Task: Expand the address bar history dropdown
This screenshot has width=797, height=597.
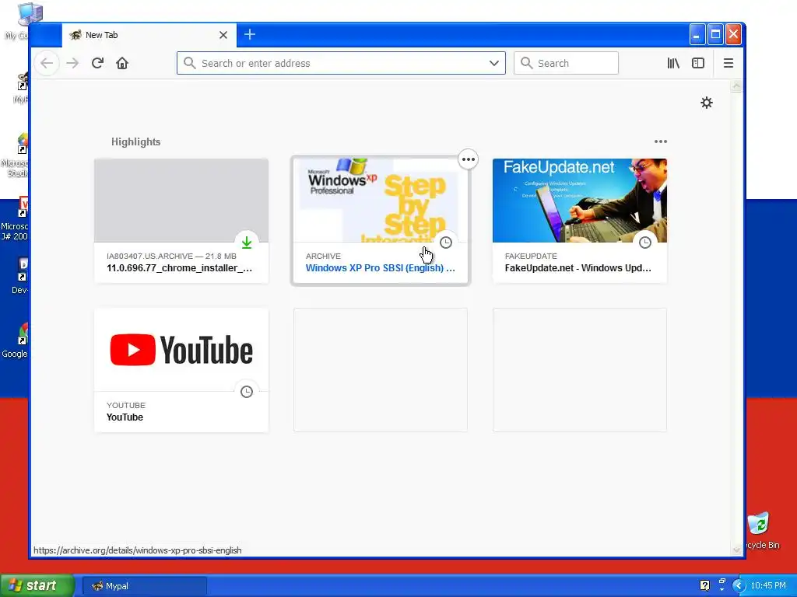Action: tap(494, 63)
